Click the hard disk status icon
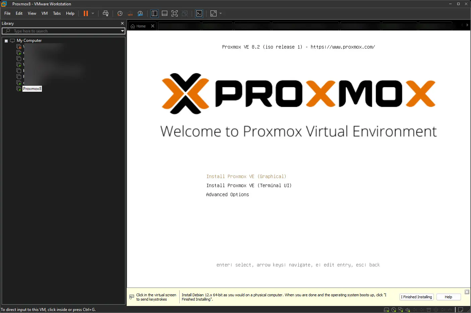Image resolution: width=471 pixels, height=313 pixels. 387,310
